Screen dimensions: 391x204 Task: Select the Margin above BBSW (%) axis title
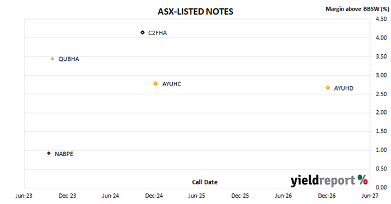pos(357,9)
